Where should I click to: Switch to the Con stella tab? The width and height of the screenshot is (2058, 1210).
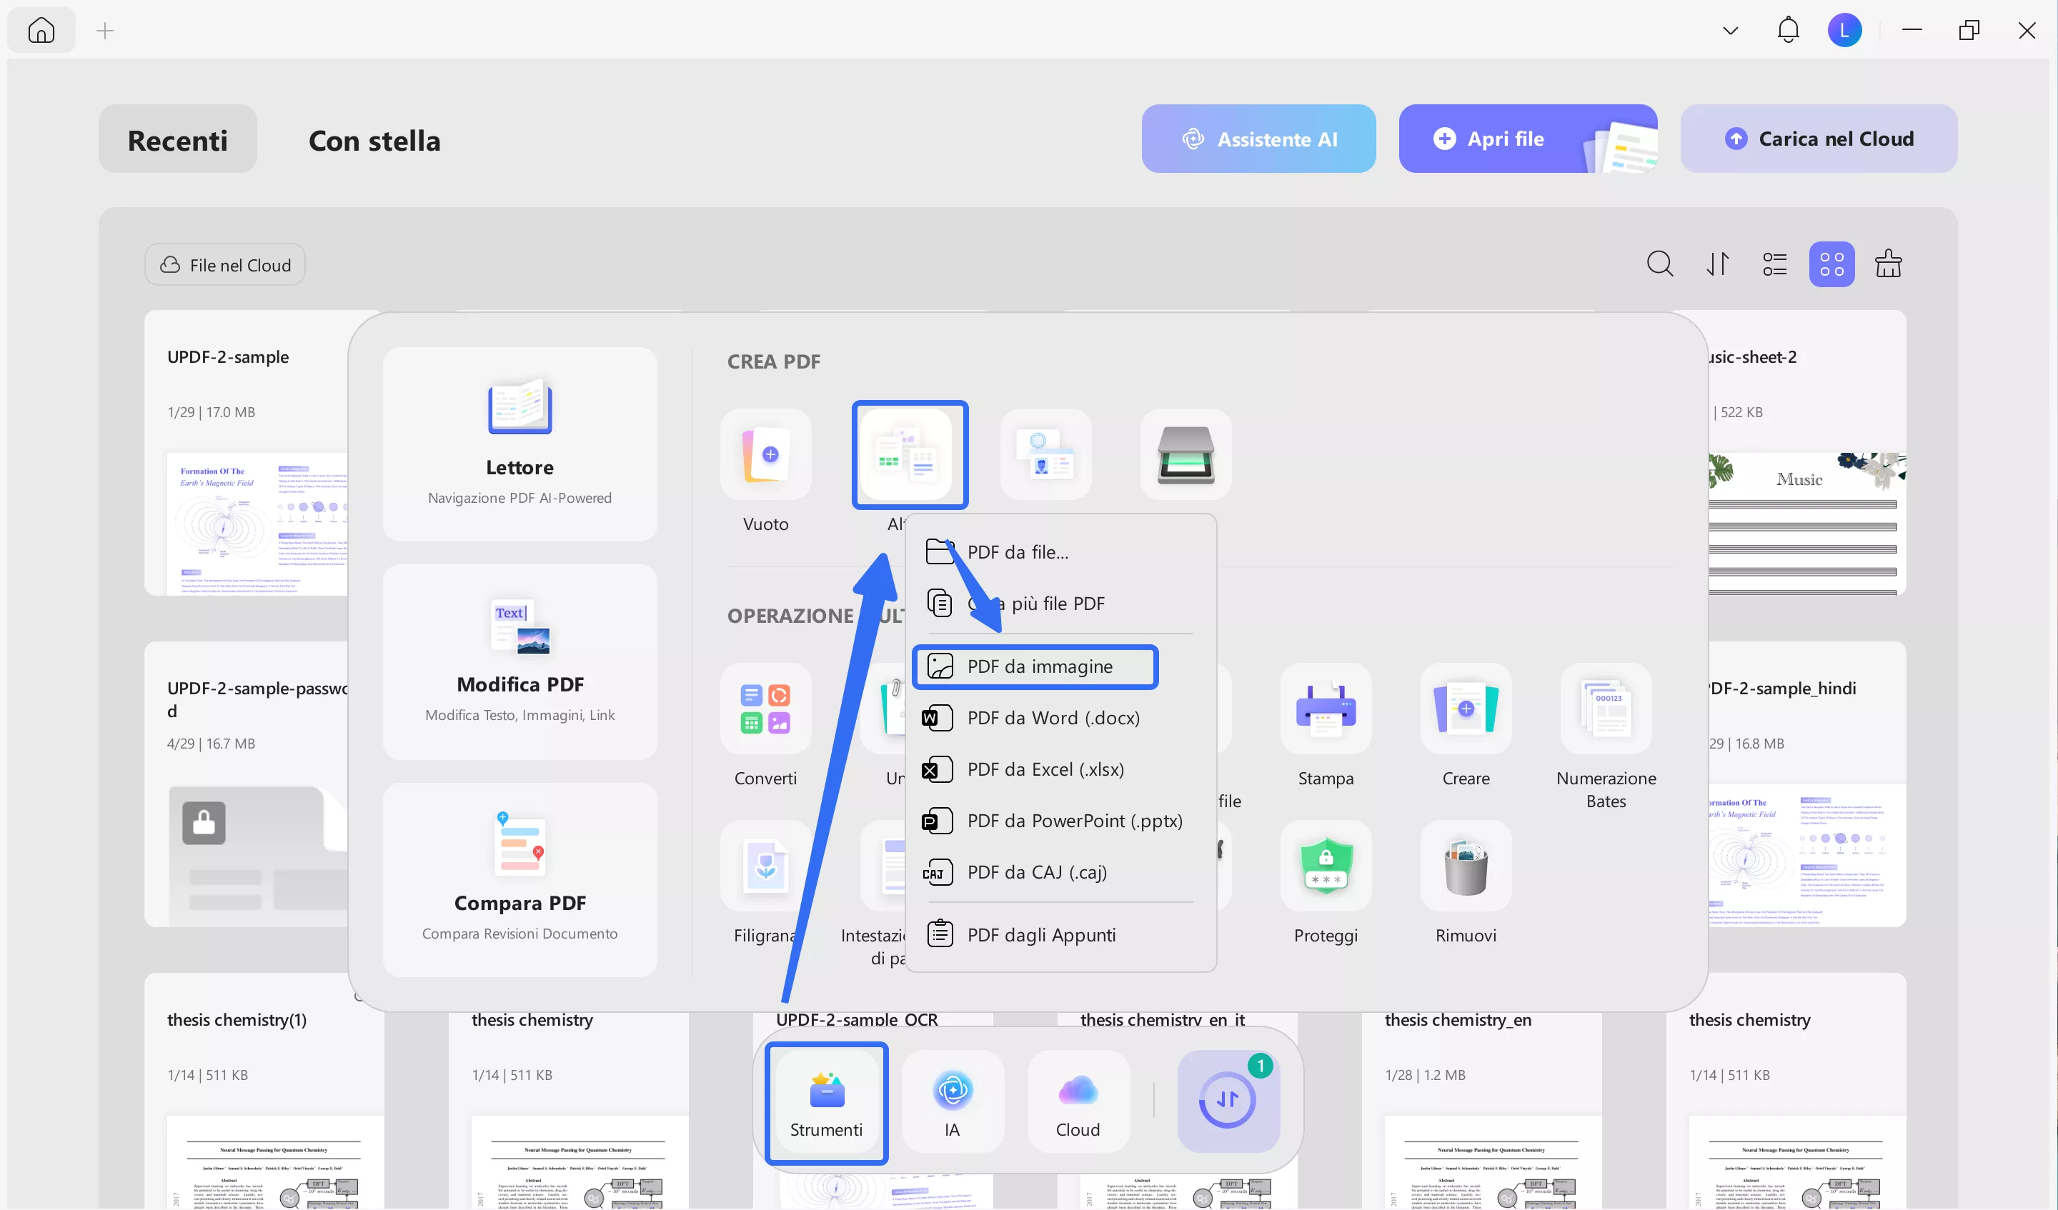(374, 139)
